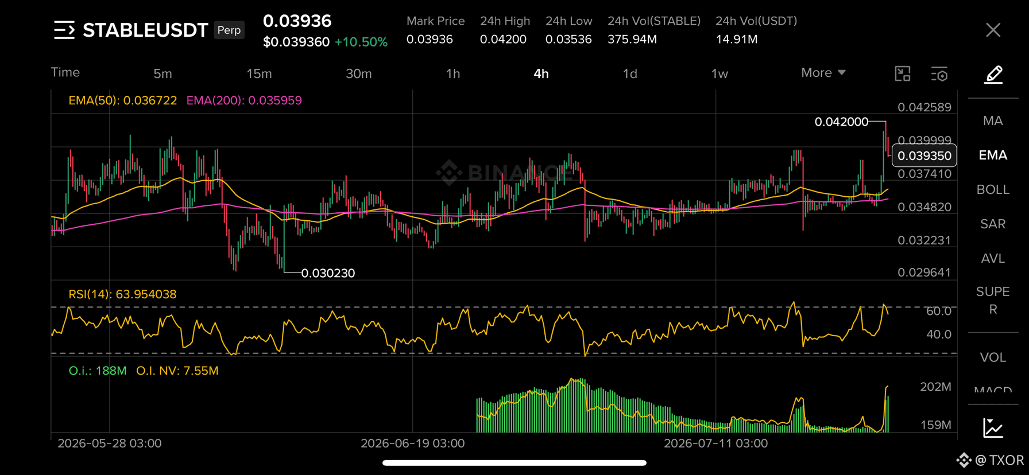The height and width of the screenshot is (475, 1029).
Task: Tap the 2026-07-11 03:00 date label
Action: tap(715, 443)
